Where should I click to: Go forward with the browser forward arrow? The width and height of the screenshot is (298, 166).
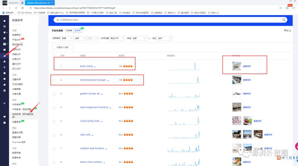pos(10,8)
